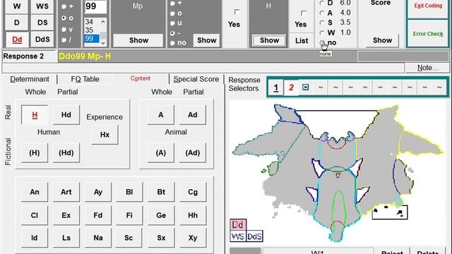Select highlighted 99 in location list
This screenshot has width=452, height=254.
(x=92, y=38)
